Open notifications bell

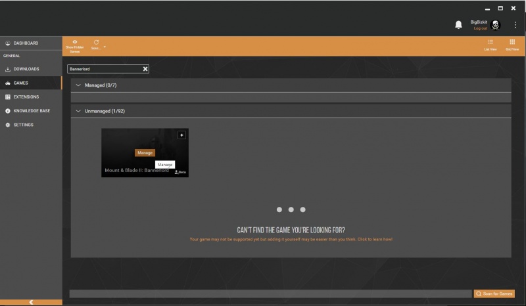click(x=458, y=24)
